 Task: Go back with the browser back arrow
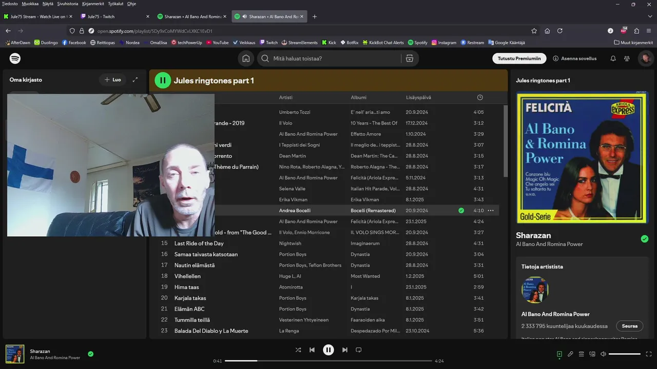coord(8,31)
